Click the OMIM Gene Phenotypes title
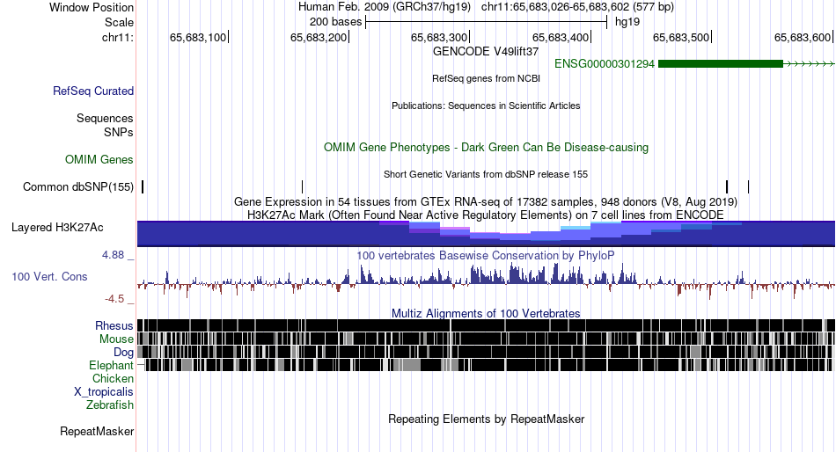This screenshot has width=836, height=452. click(x=486, y=147)
